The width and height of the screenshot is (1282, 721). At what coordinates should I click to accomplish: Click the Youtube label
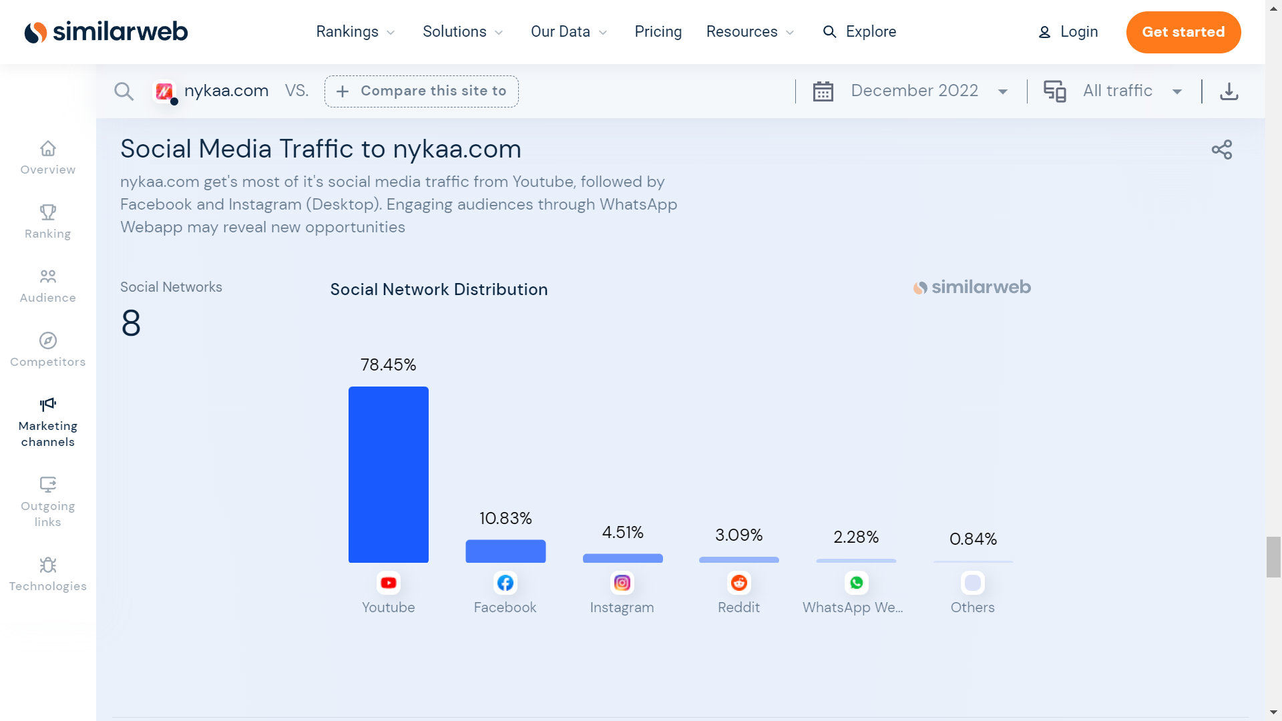coord(389,608)
